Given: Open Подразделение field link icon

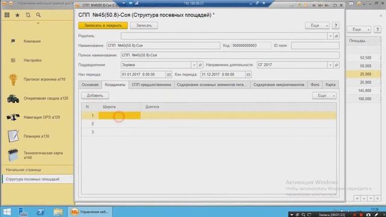Looking at the screenshot, I should pos(200,65).
